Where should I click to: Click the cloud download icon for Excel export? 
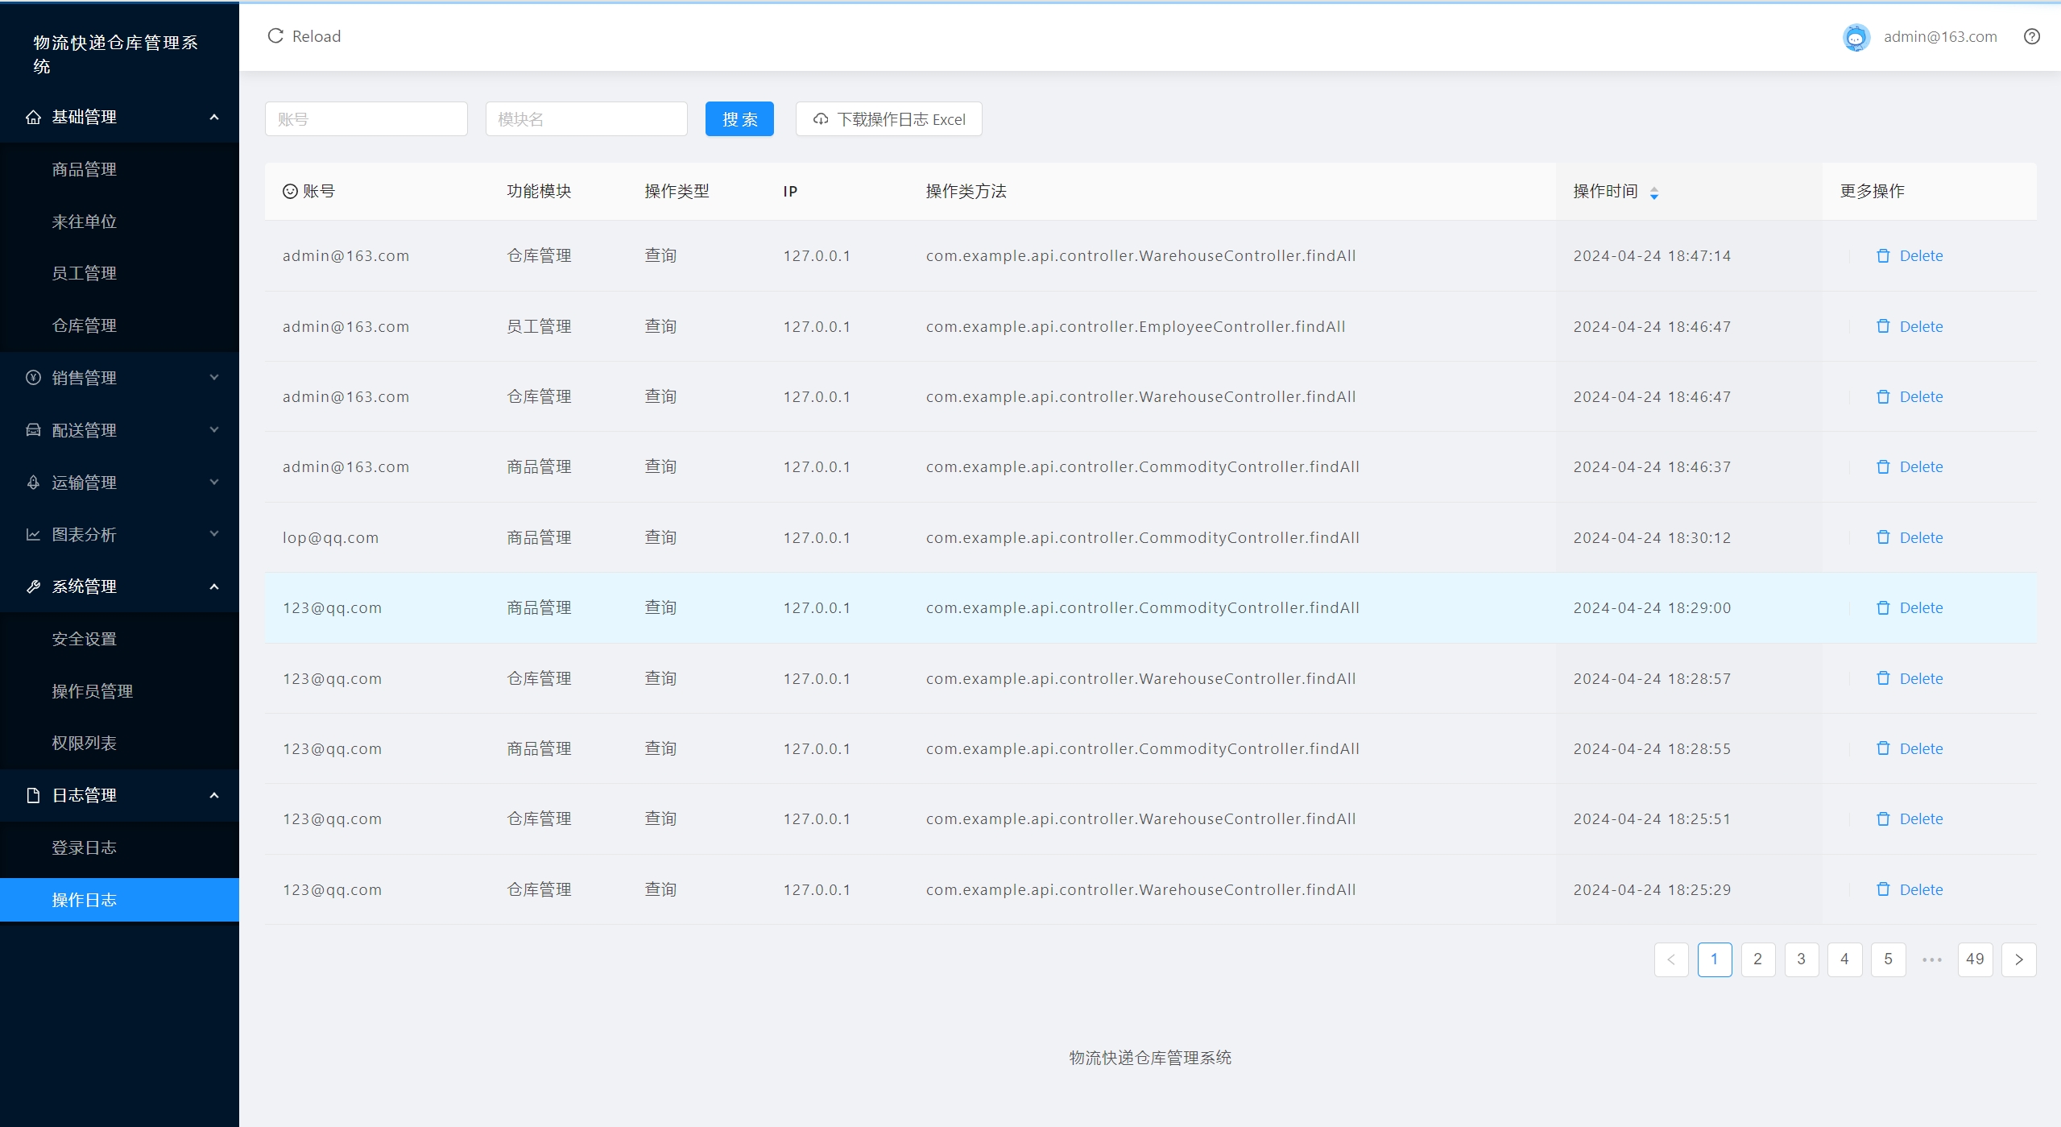click(821, 119)
